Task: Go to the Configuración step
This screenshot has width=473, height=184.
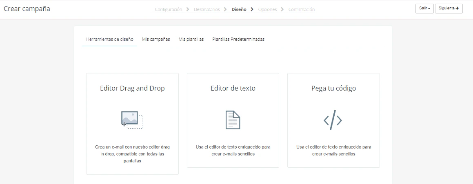Action: pos(169,9)
